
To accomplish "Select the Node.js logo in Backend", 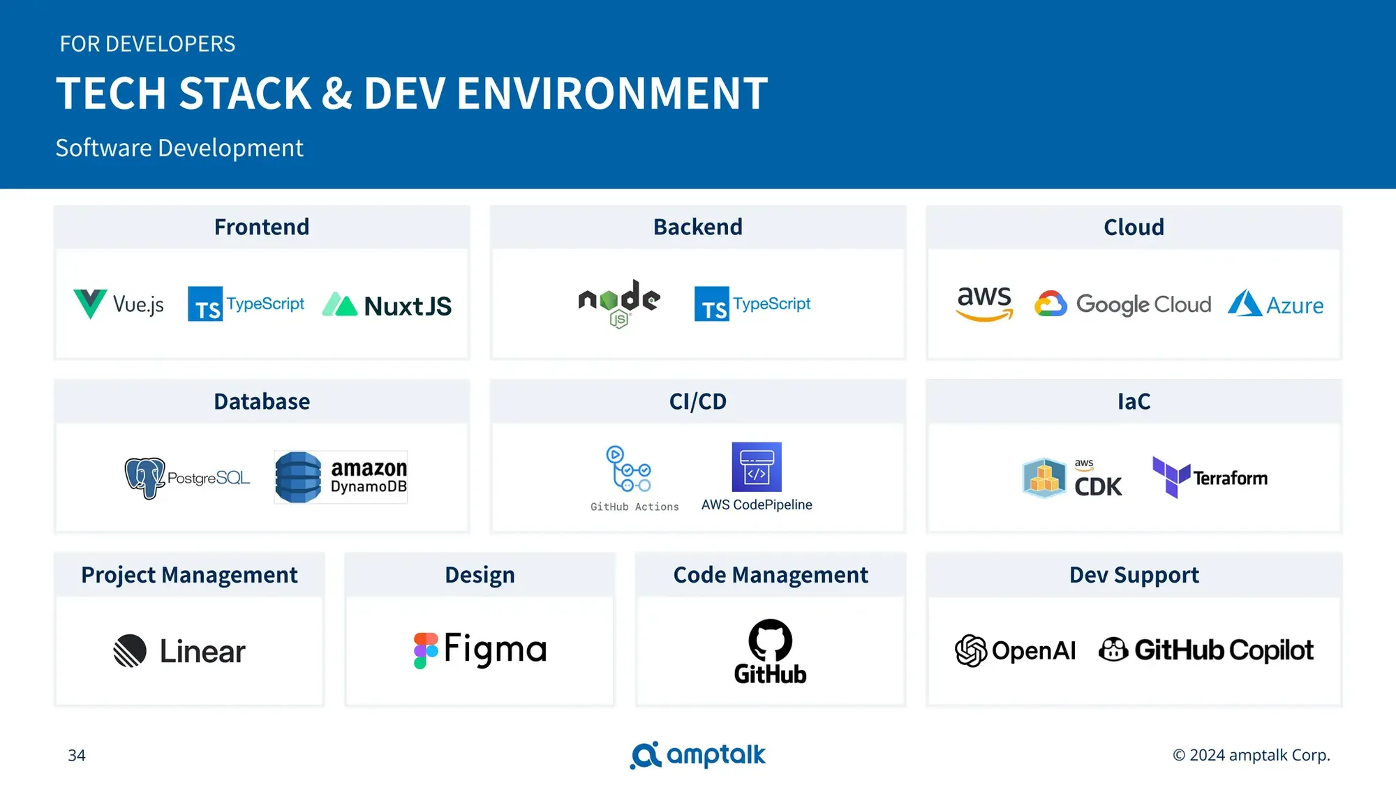I will click(x=619, y=304).
